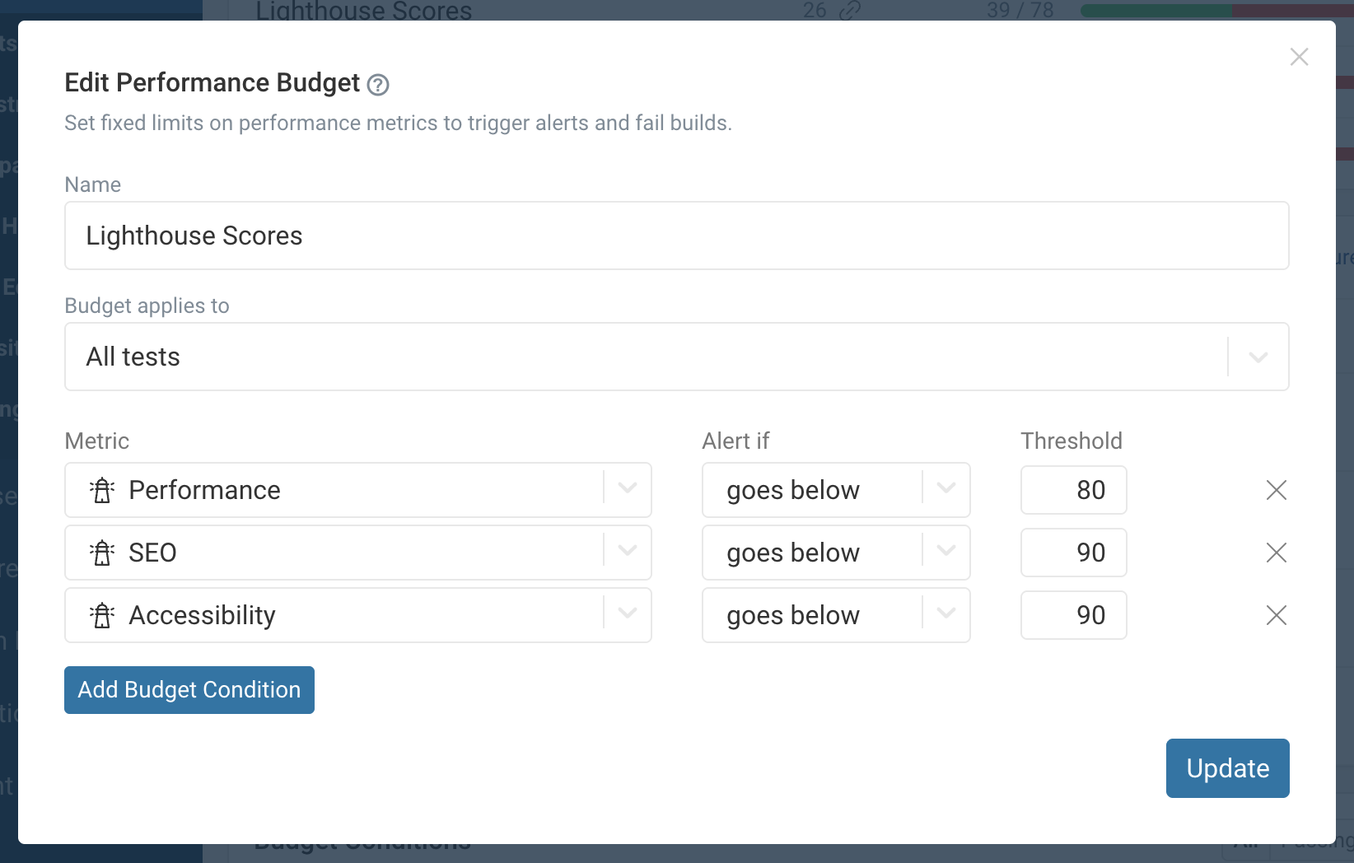
Task: Edit the SEO threshold value 90
Action: coord(1073,553)
